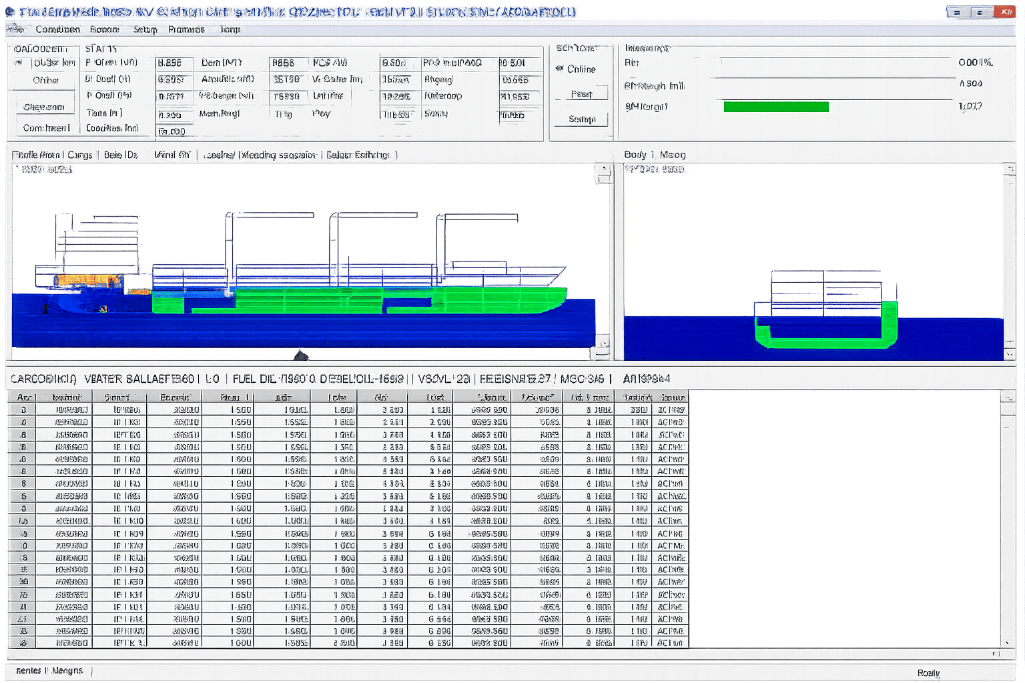Switch to the Ballast Exchange tab

pyautogui.click(x=358, y=155)
